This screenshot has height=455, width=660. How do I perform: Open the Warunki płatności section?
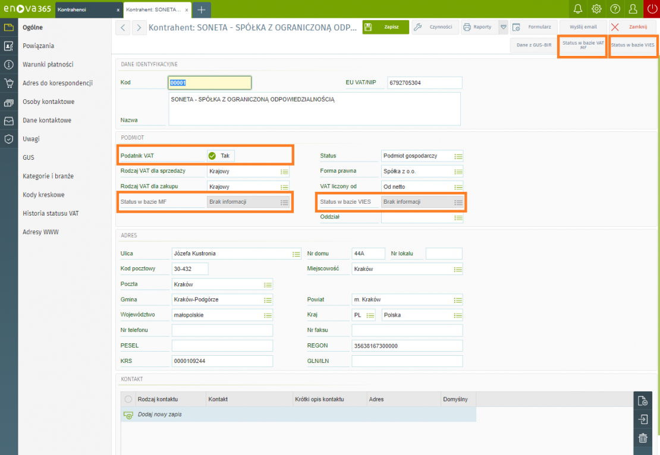pos(48,65)
